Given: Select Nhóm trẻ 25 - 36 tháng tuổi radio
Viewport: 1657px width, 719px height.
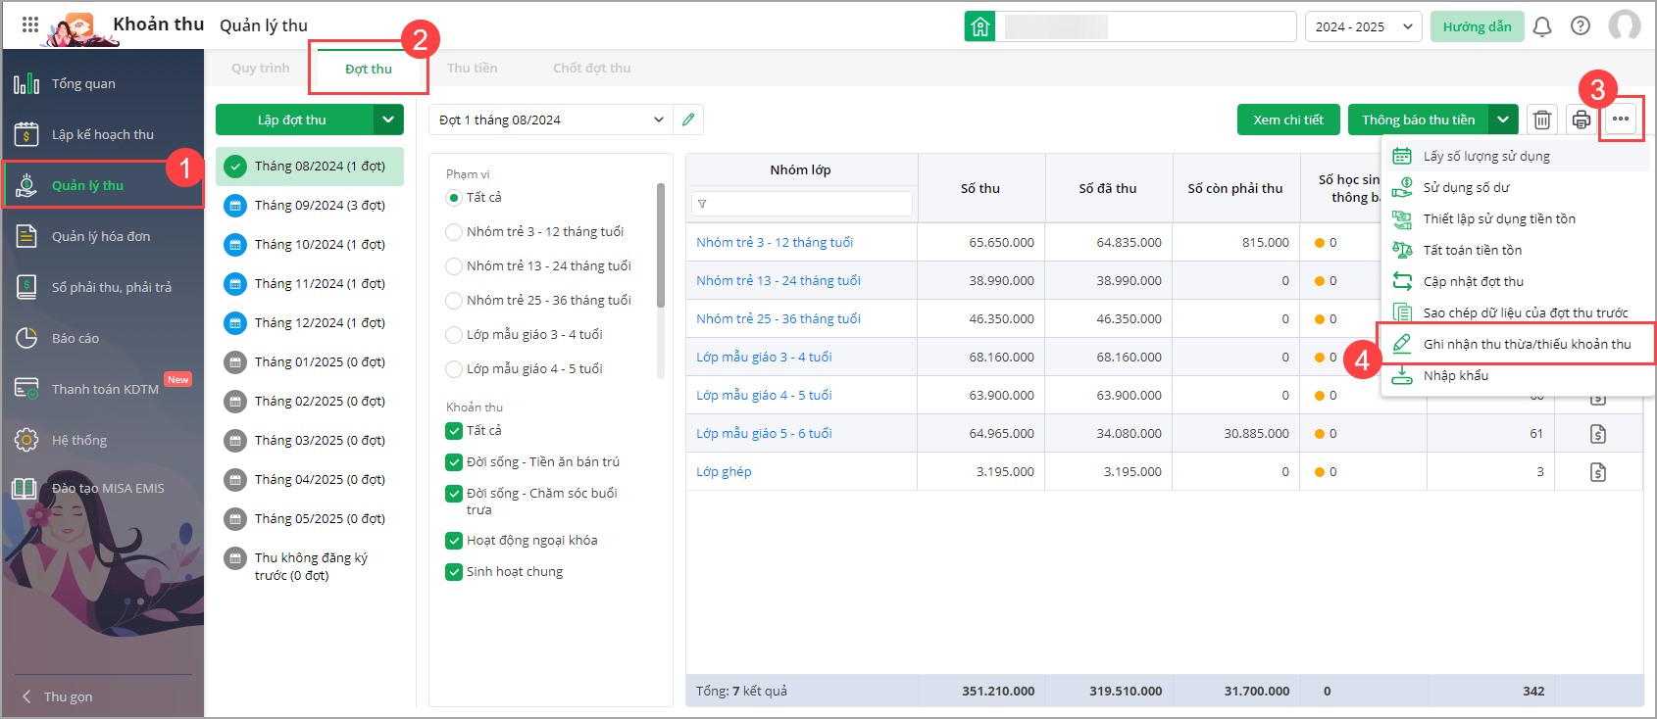Looking at the screenshot, I should [454, 301].
